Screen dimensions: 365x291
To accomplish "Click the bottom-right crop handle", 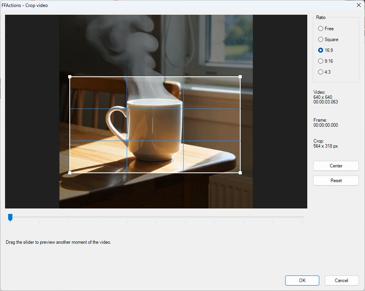I will (x=240, y=173).
